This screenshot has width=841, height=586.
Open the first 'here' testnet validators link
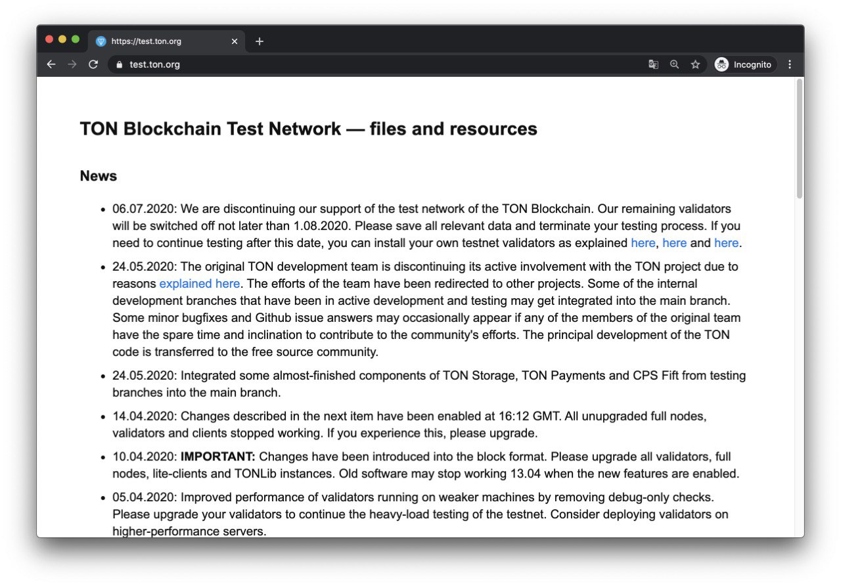(643, 243)
